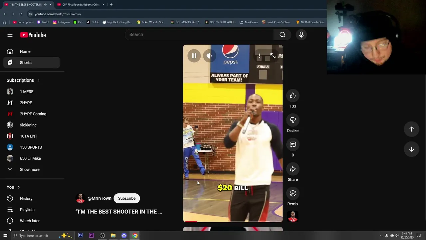Open Playlists in the sidebar
Screen dimensions: 426x240
[32, 210]
